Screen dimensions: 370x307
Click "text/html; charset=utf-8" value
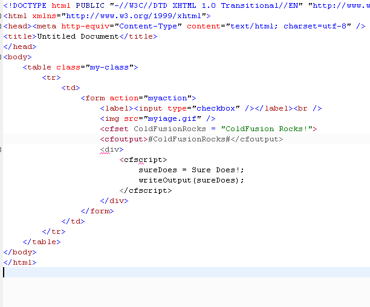[x=288, y=26]
